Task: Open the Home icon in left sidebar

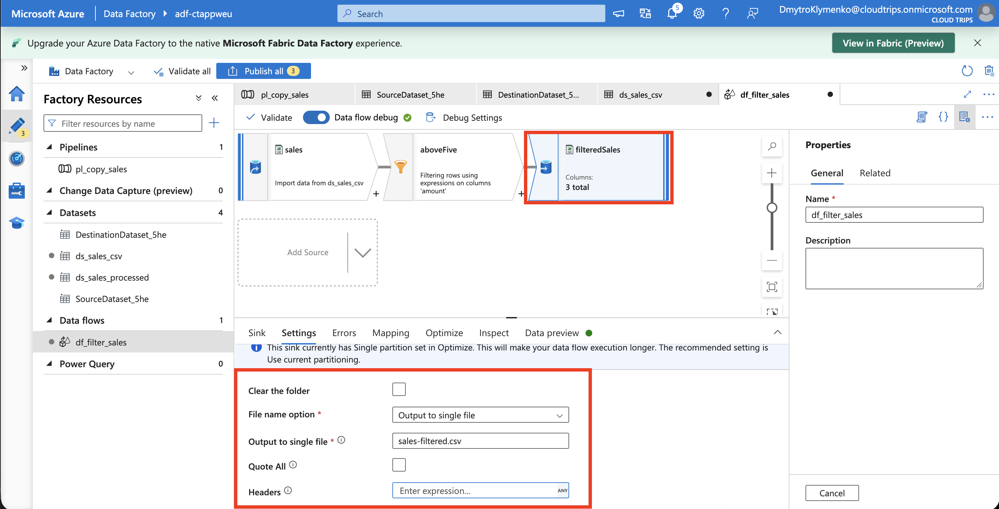Action: (17, 94)
